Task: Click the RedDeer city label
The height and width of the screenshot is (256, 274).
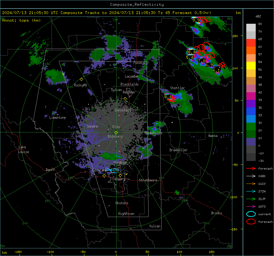Action: click(129, 92)
